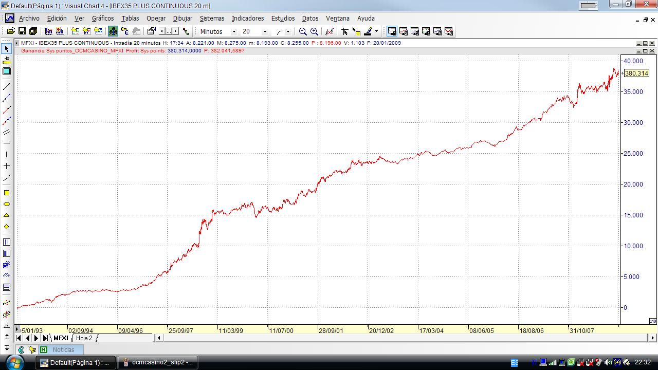Click the 380.314 price label
This screenshot has width=658, height=370.
[x=636, y=73]
